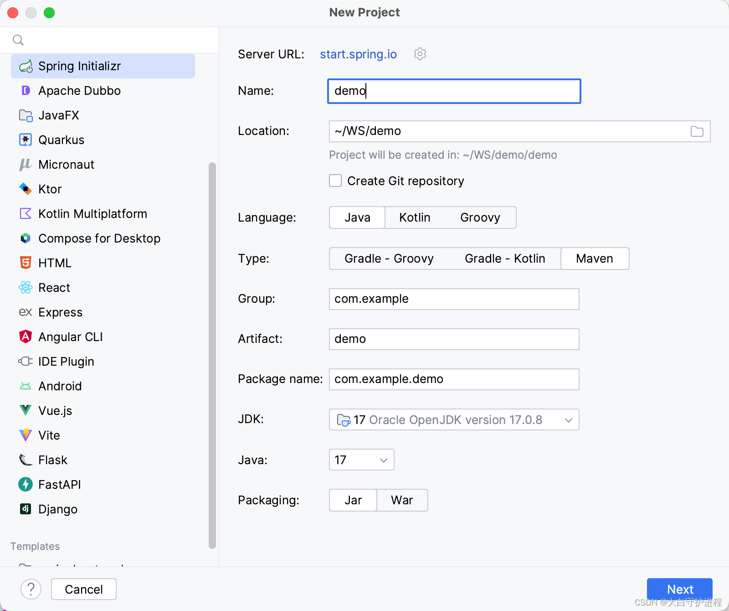Click the Django dj icon
The height and width of the screenshot is (611, 729).
click(x=26, y=509)
